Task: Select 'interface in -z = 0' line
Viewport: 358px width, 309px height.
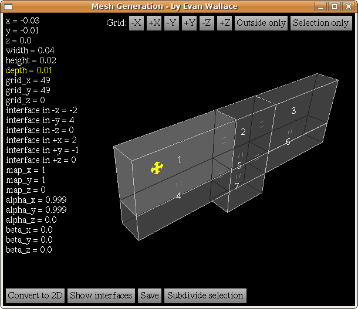Action: (x=40, y=130)
